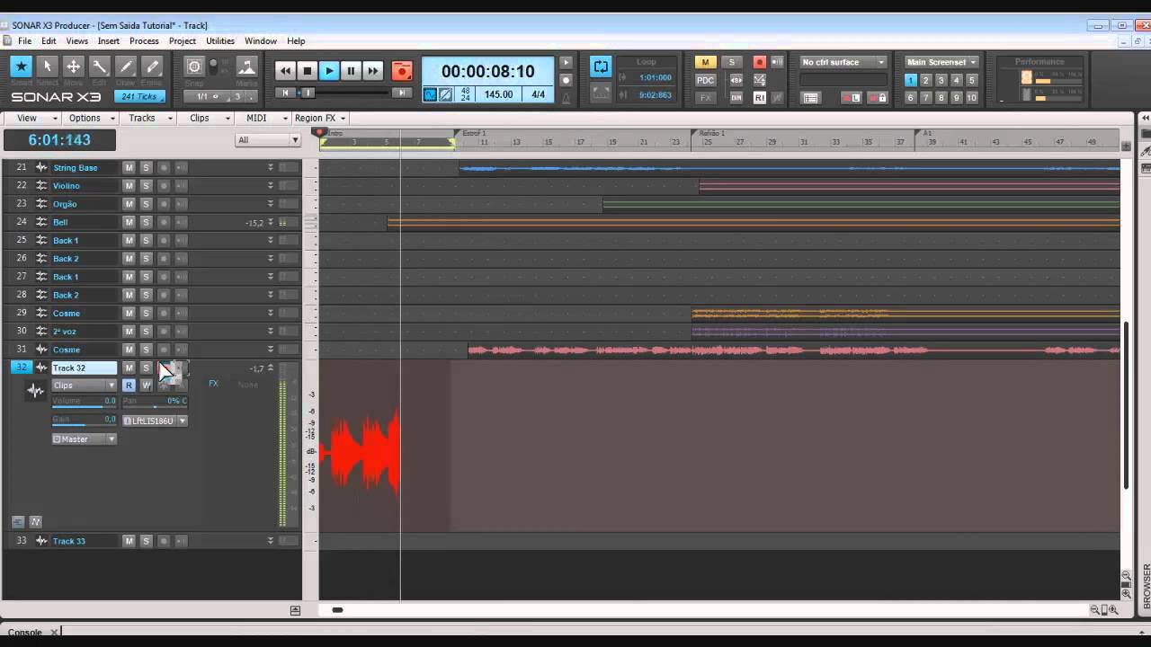Mute the String Base track

(x=129, y=167)
